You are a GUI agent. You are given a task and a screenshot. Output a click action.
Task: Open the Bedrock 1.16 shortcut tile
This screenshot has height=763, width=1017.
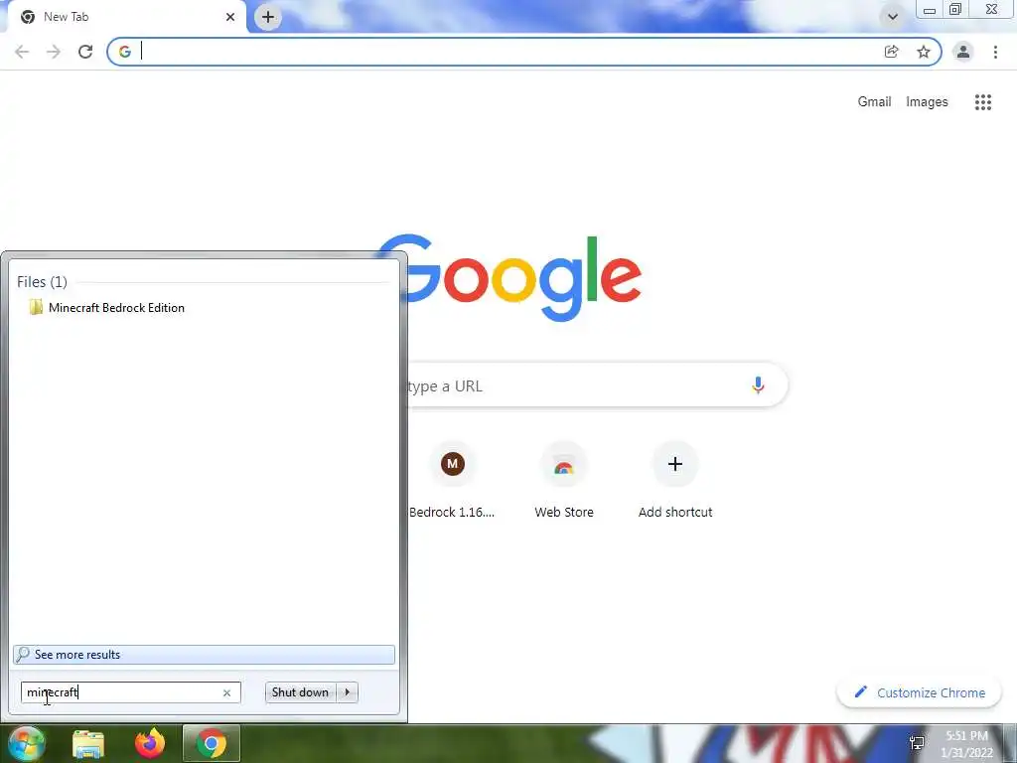tap(452, 480)
